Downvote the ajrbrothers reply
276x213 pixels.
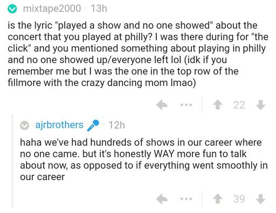pos(260,199)
